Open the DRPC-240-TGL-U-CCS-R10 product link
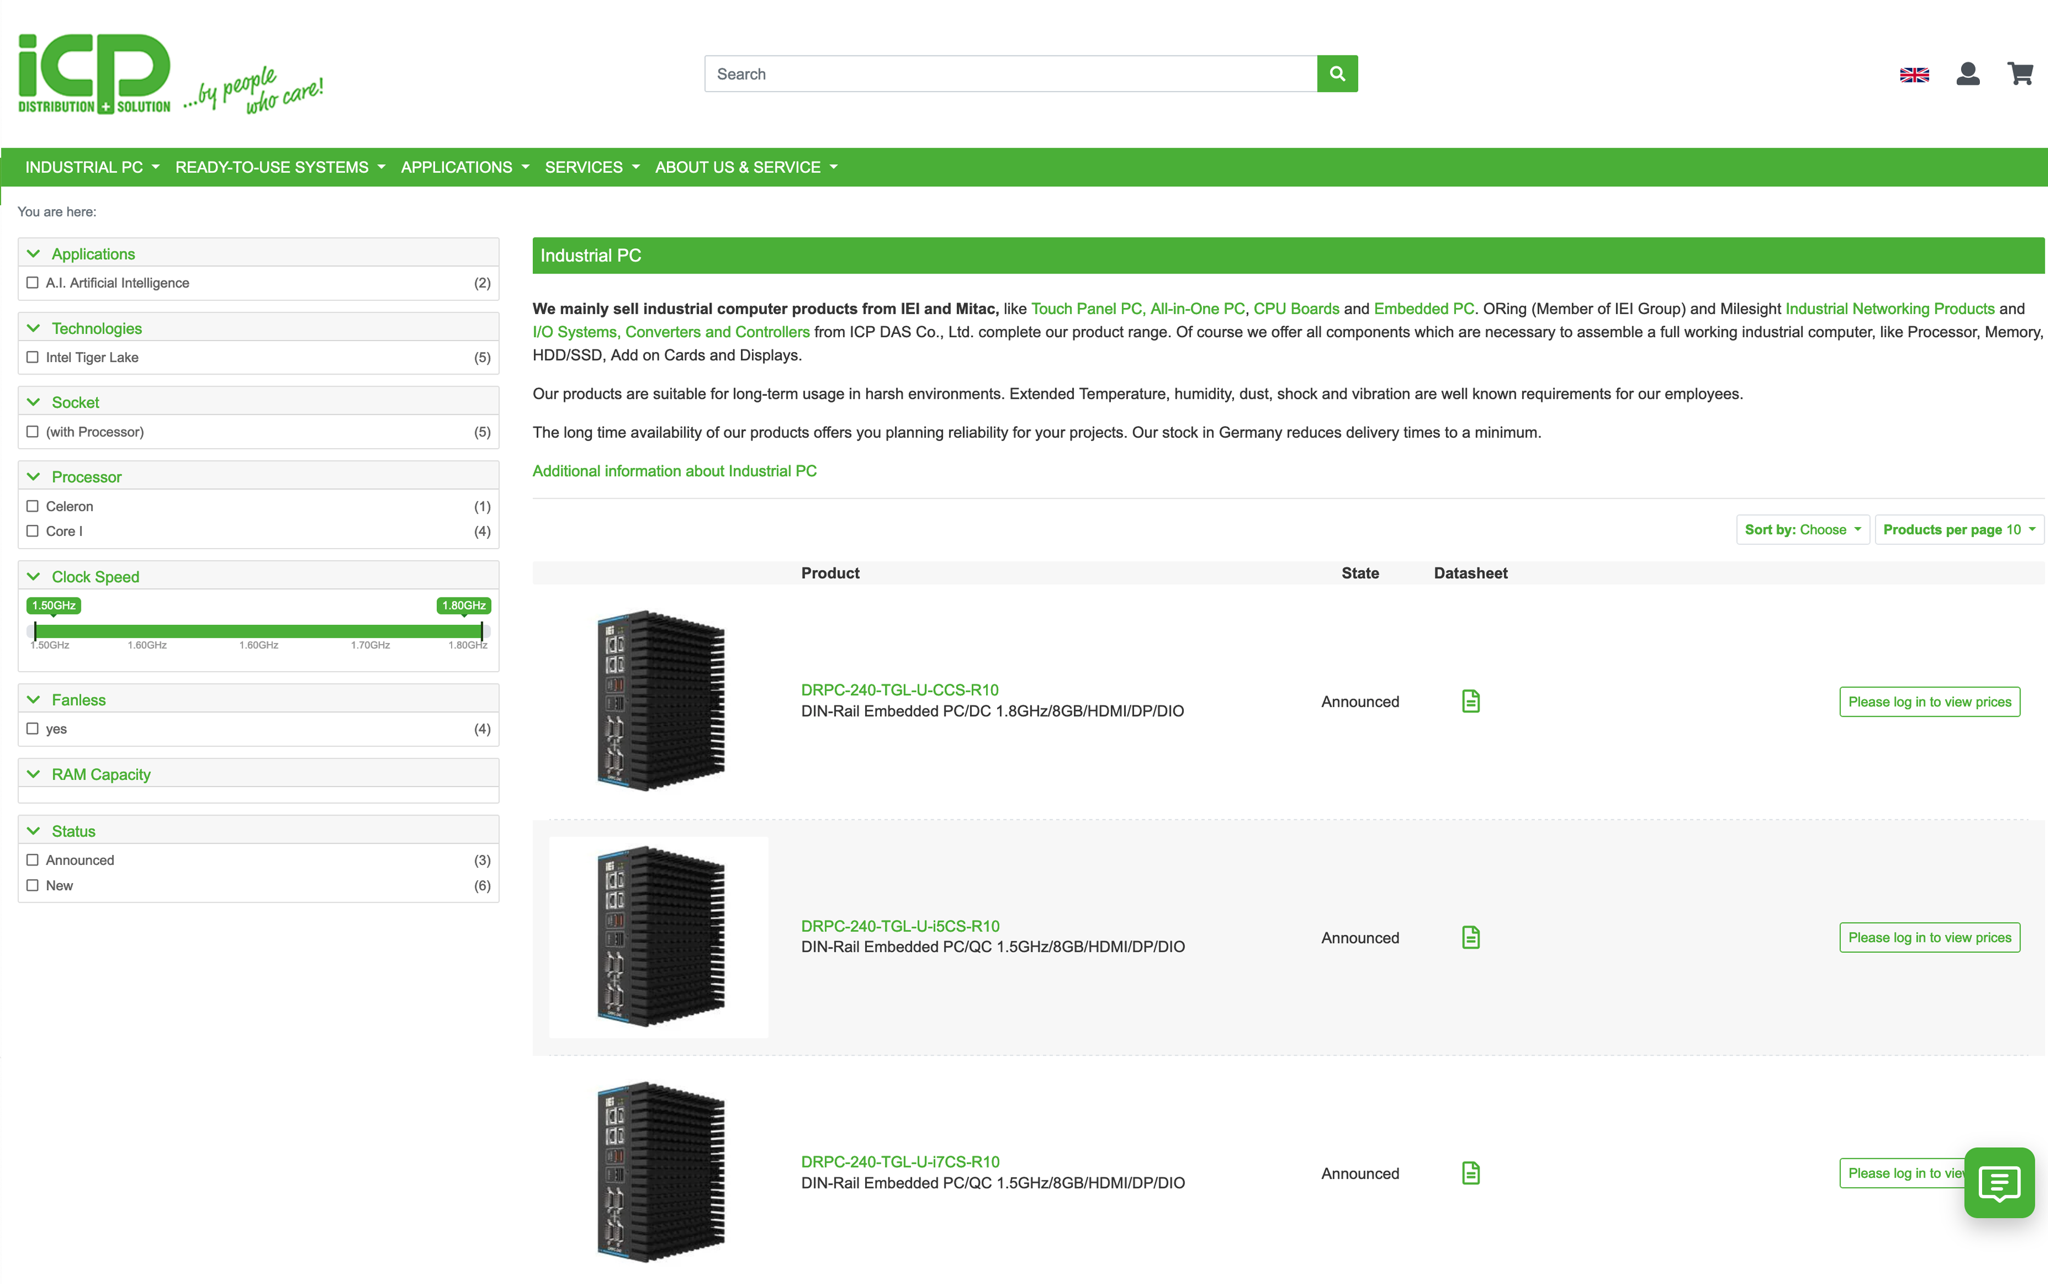Screen dimensions: 2048x1284 [x=899, y=690]
